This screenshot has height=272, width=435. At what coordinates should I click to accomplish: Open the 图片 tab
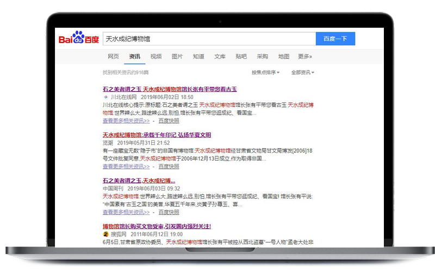[x=177, y=56]
